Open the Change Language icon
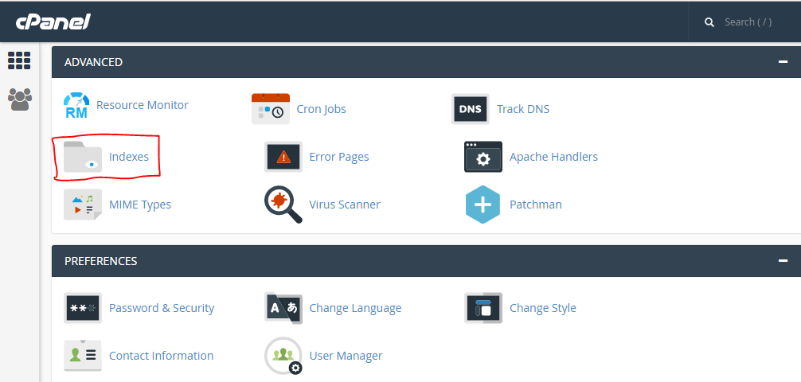 (283, 308)
